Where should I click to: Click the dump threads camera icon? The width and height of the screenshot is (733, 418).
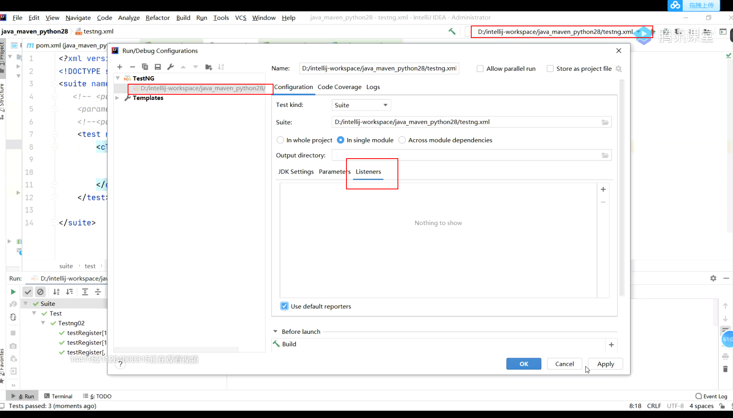tap(13, 346)
